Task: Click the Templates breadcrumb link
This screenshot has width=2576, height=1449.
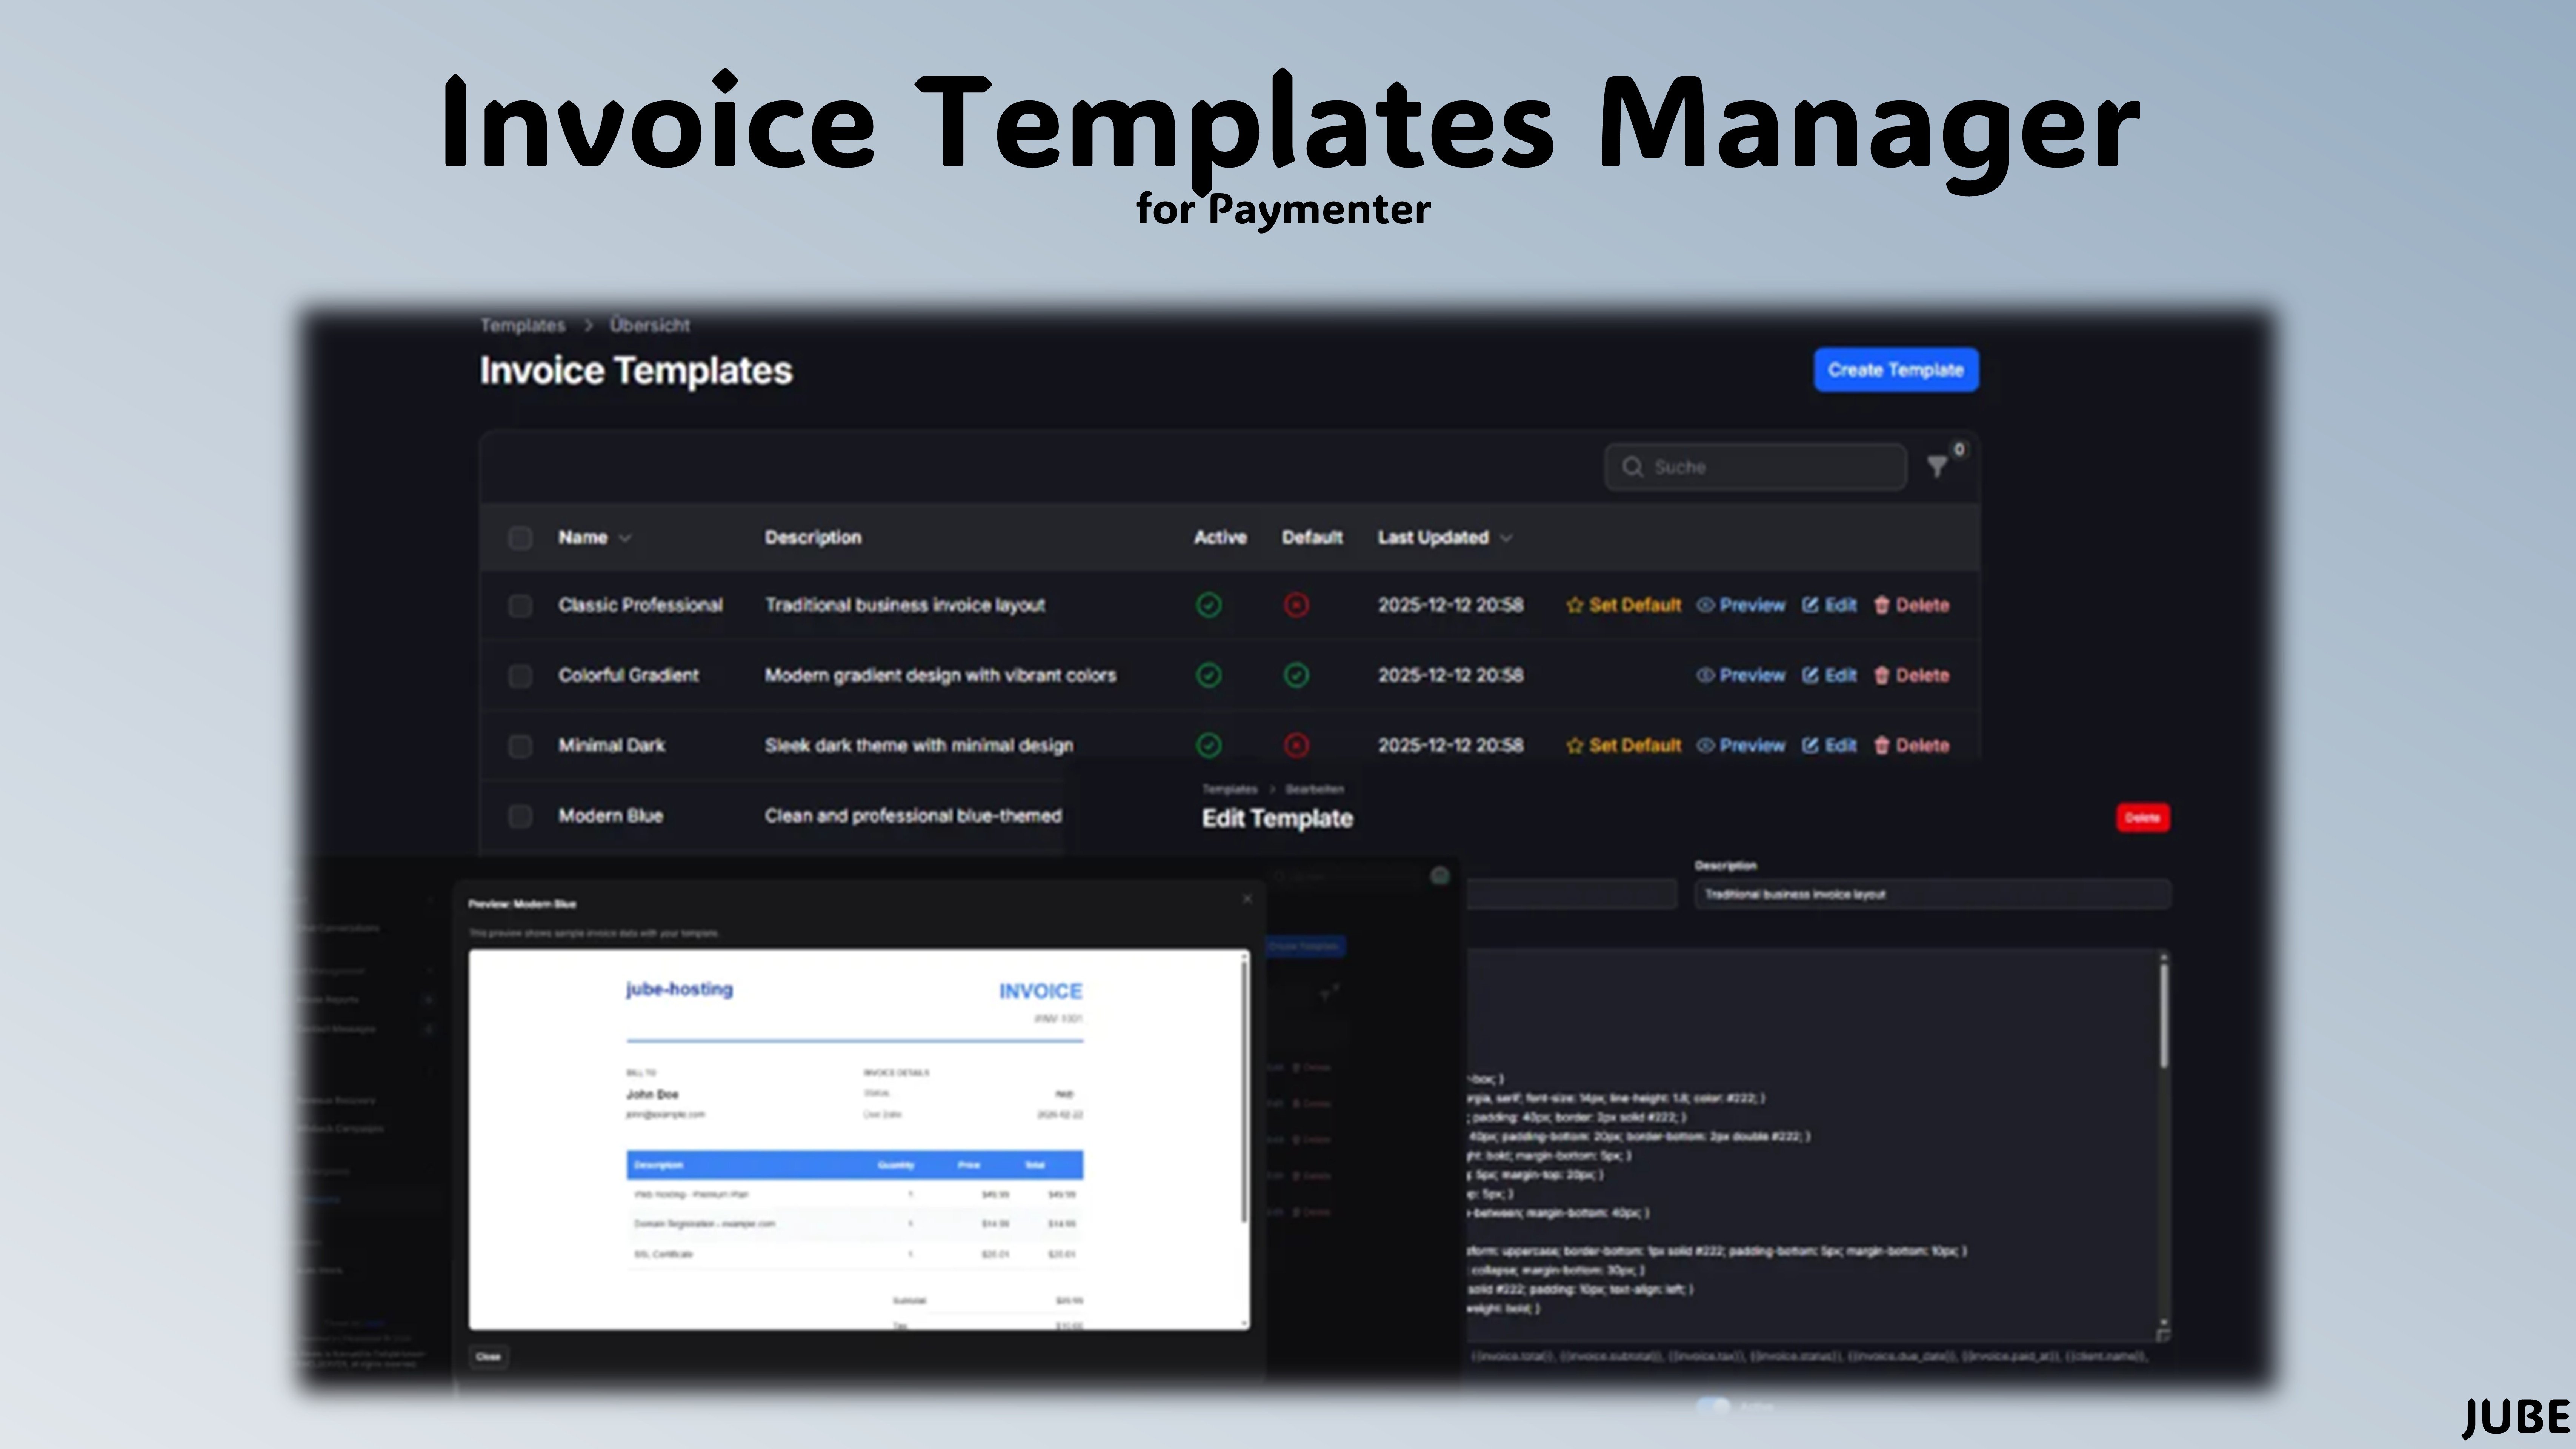Action: point(523,325)
